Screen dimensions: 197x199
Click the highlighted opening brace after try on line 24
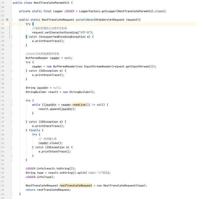click(x=33, y=24)
